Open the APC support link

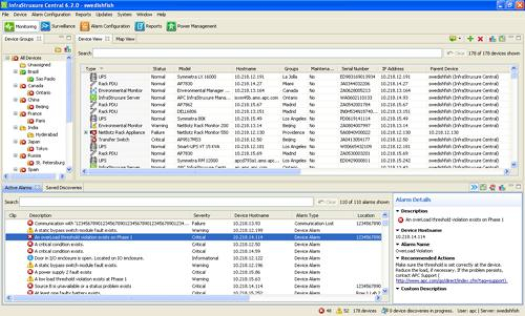[x=451, y=281]
